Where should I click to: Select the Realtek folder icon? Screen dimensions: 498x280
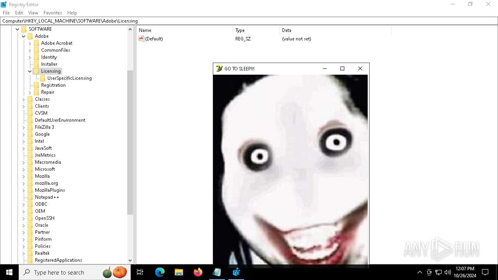30,253
